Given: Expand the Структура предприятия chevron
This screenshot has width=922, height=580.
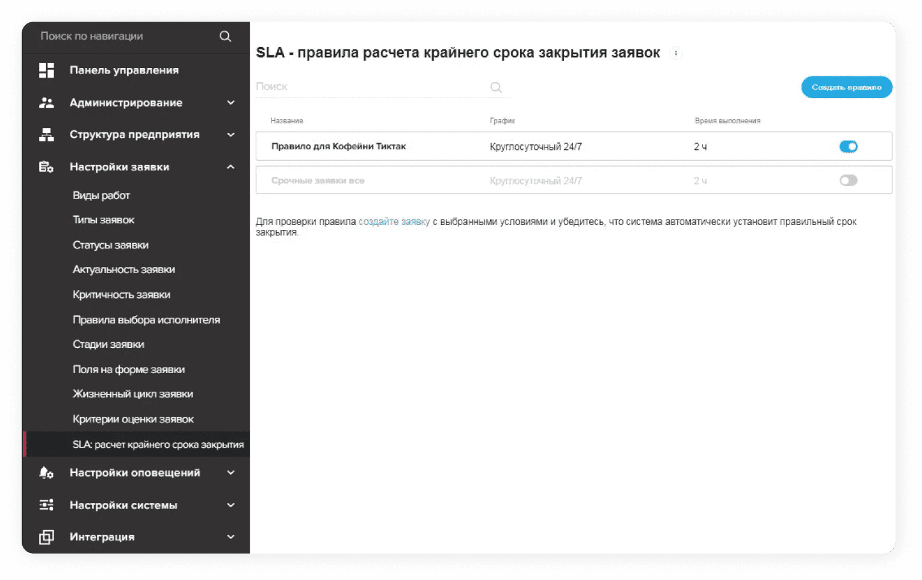Looking at the screenshot, I should coord(230,135).
